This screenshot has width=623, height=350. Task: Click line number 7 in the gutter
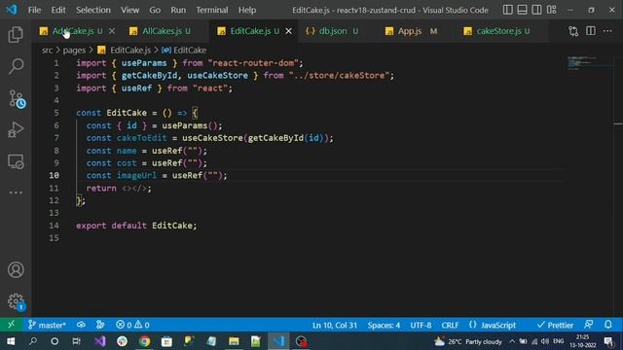[x=56, y=138]
